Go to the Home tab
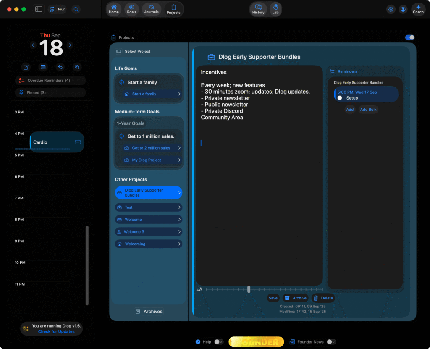The width and height of the screenshot is (430, 349). [x=113, y=9]
